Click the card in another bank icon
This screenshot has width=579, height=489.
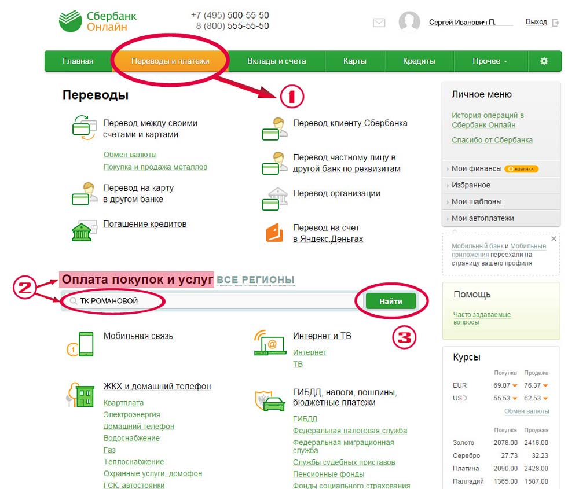coord(85,193)
